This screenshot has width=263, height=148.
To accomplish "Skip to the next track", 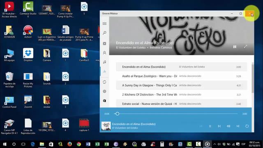I will (219, 126).
